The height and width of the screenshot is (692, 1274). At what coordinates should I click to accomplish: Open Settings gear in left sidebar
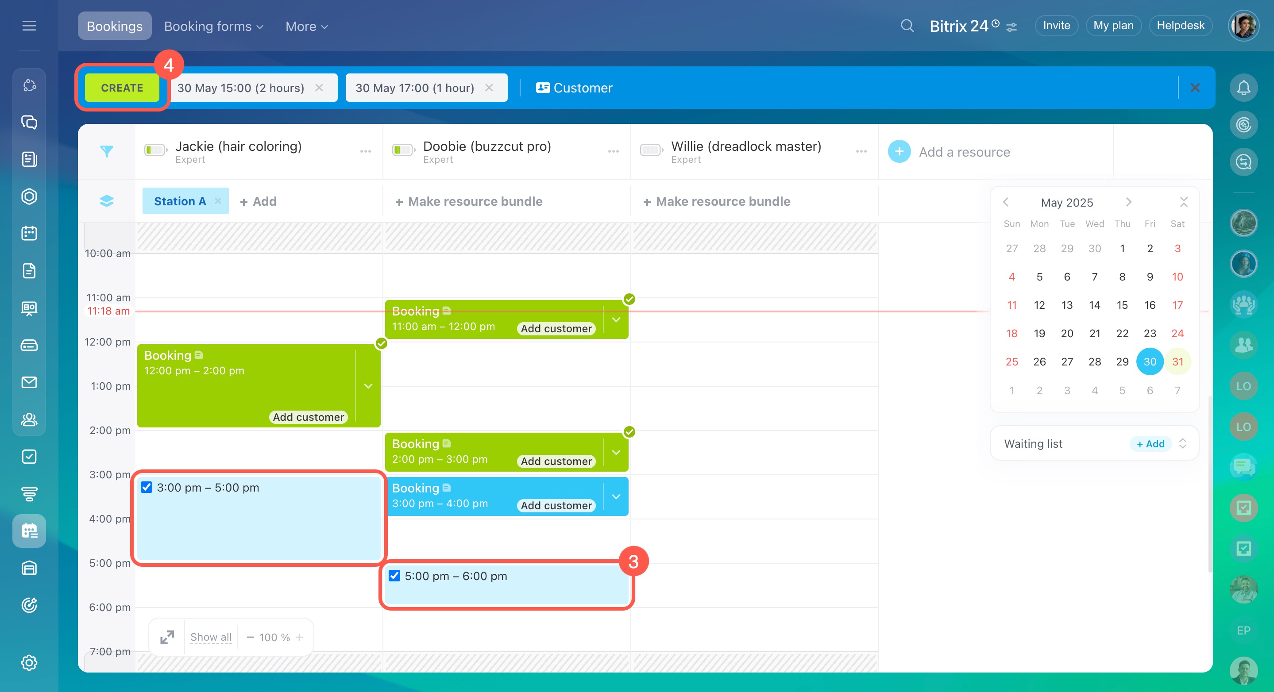click(29, 662)
